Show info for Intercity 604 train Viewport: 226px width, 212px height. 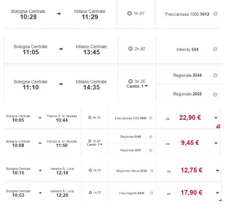pyautogui.click(x=215, y=49)
